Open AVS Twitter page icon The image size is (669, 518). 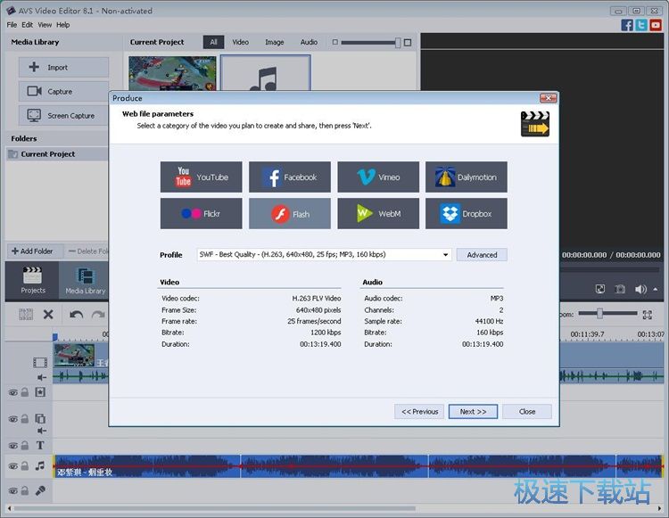640,25
